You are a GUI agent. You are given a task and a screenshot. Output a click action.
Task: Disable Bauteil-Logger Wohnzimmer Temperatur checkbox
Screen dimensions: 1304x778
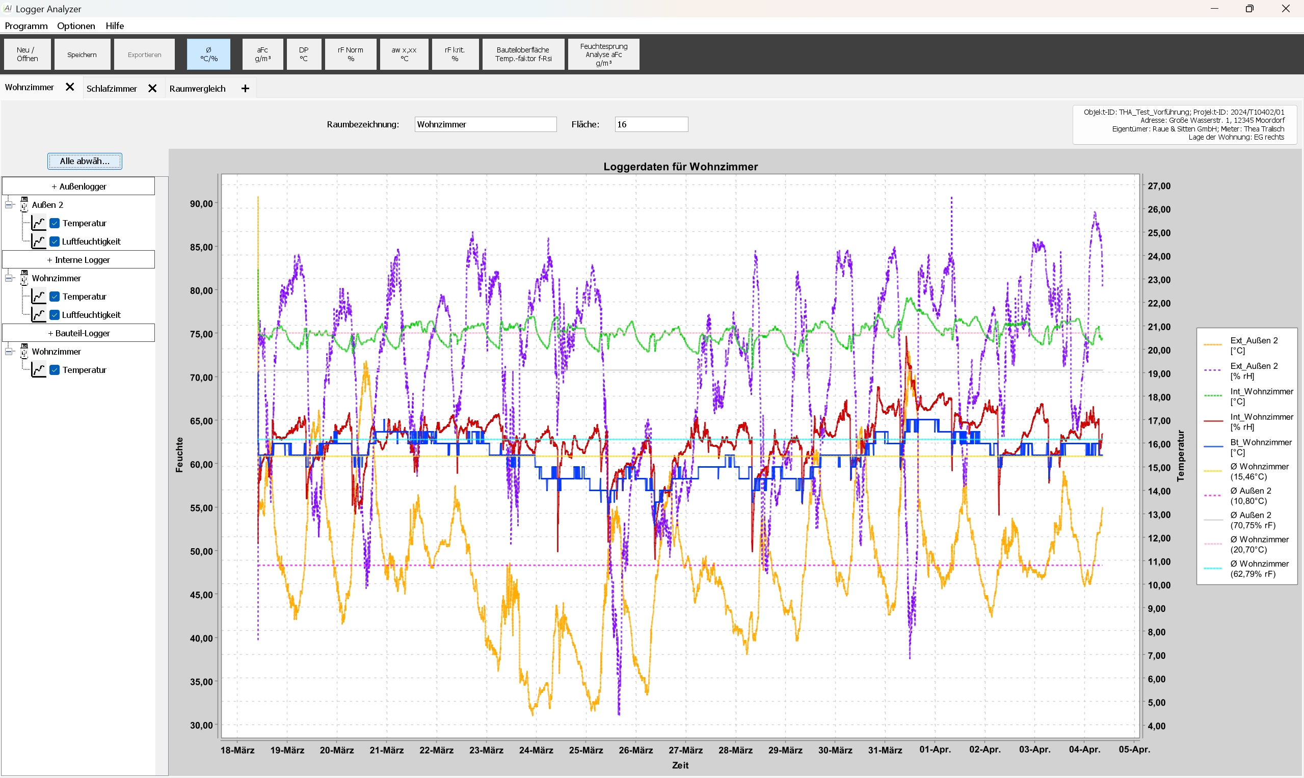[55, 370]
